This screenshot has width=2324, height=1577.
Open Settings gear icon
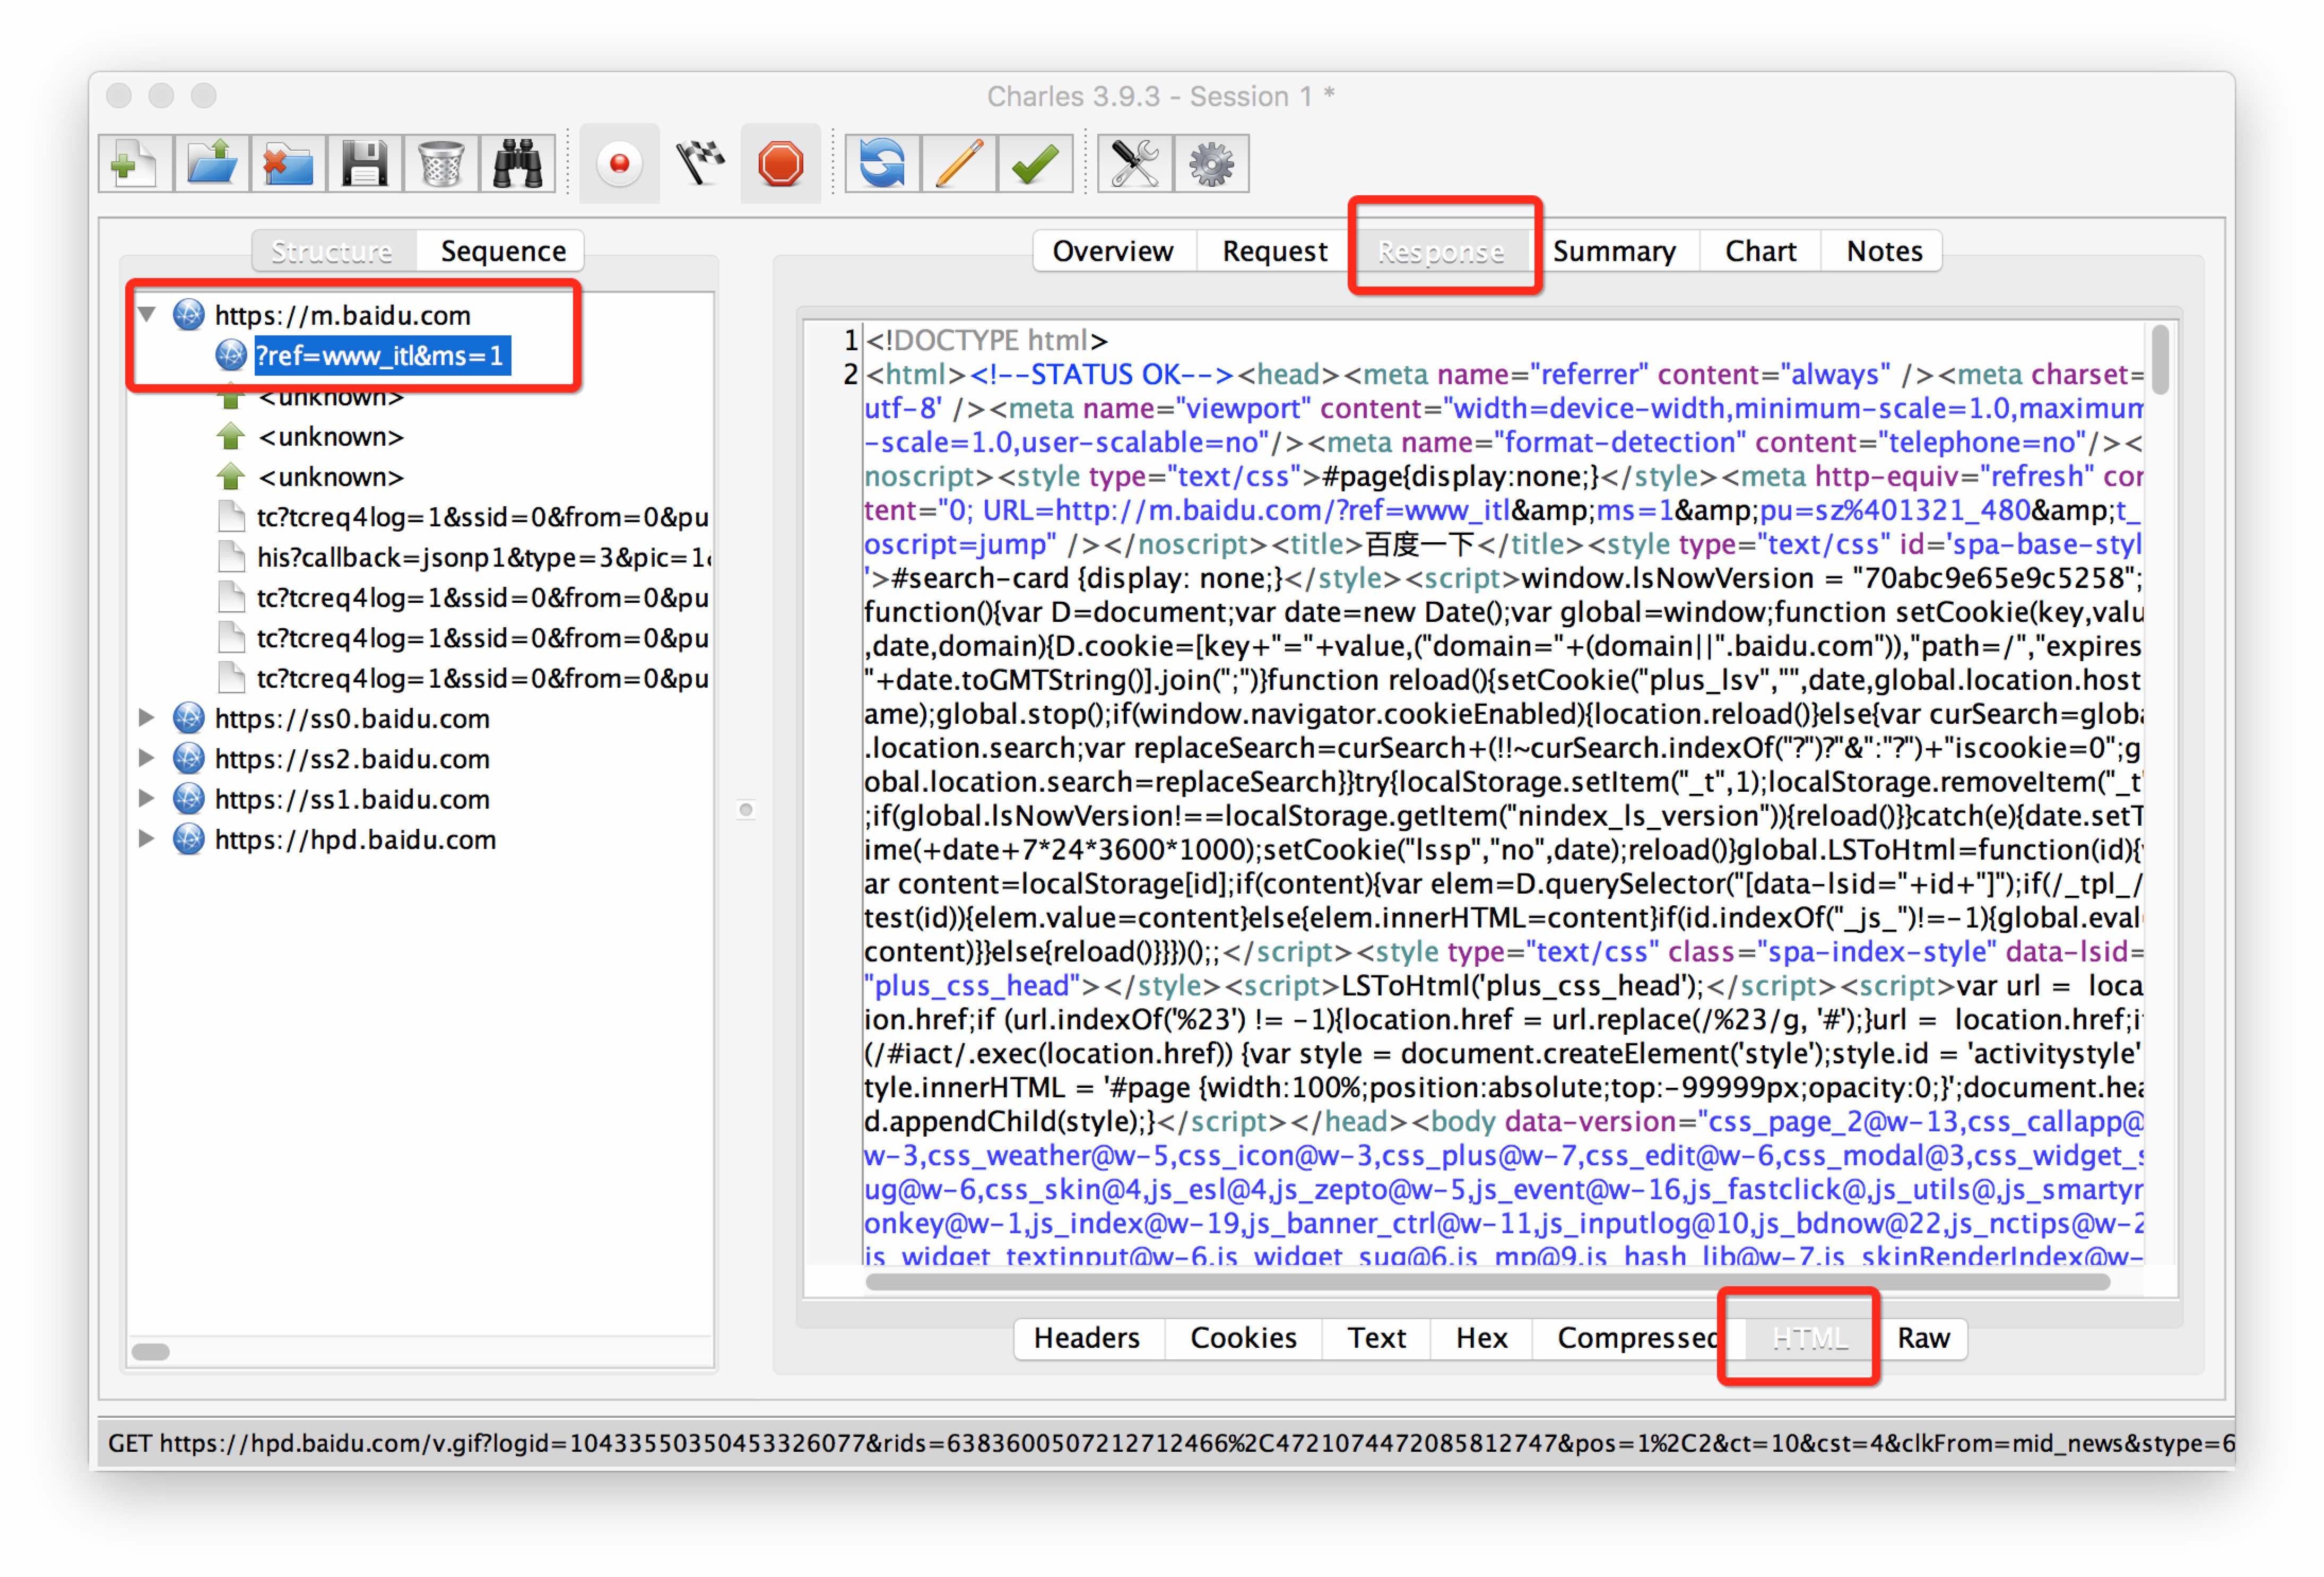click(x=1211, y=163)
